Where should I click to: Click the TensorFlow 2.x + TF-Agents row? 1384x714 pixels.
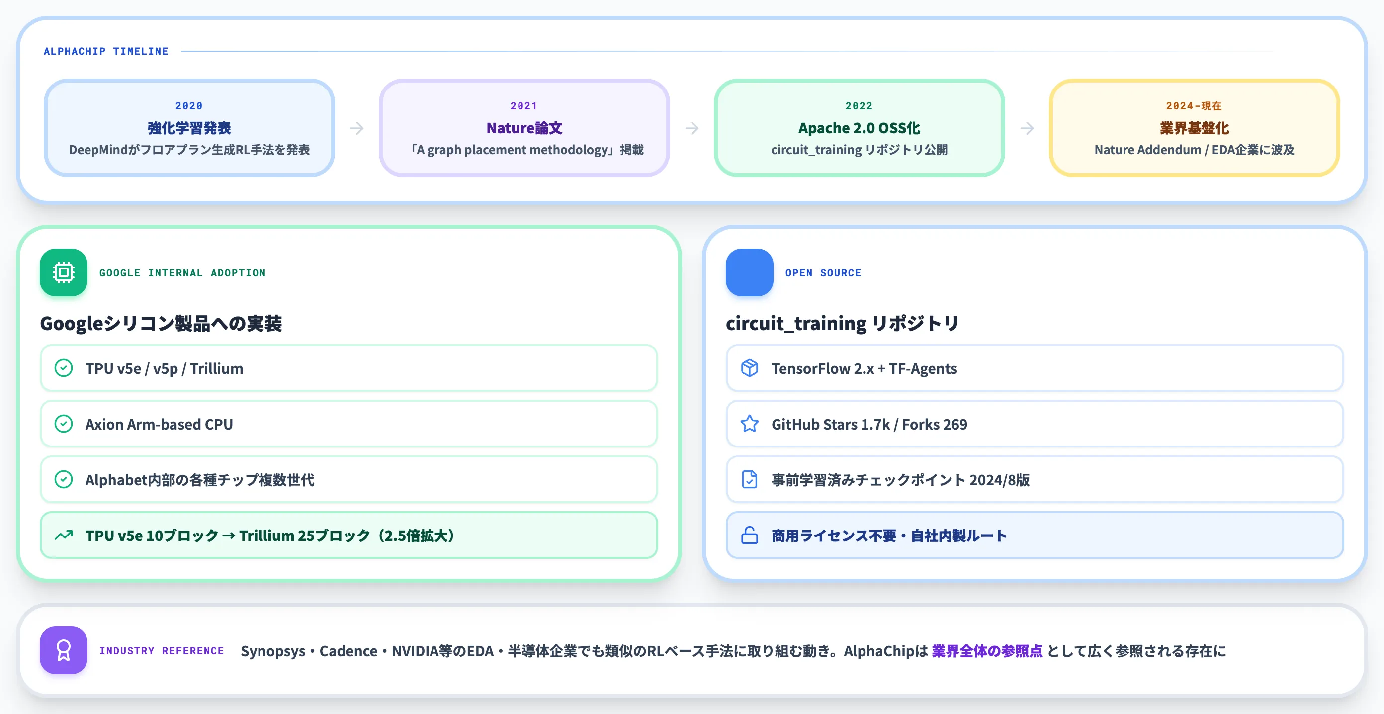tap(1035, 368)
